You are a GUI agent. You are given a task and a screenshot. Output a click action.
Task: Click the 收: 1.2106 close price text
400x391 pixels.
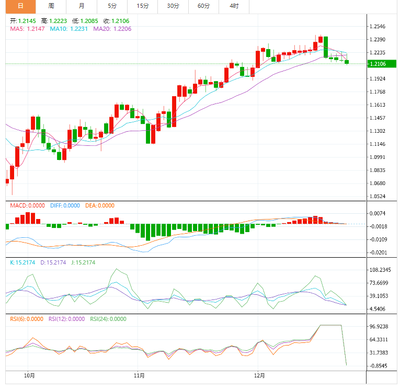click(116, 21)
